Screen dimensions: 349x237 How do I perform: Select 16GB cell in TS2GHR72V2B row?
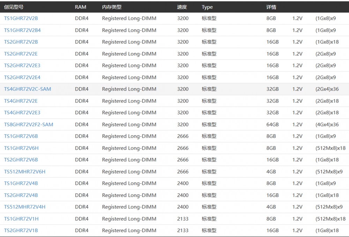click(x=273, y=42)
